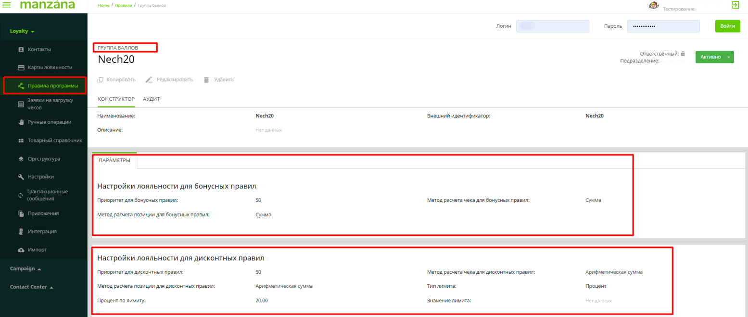Open Настройки wrench icon
This screenshot has height=317, width=748.
[x=21, y=177]
